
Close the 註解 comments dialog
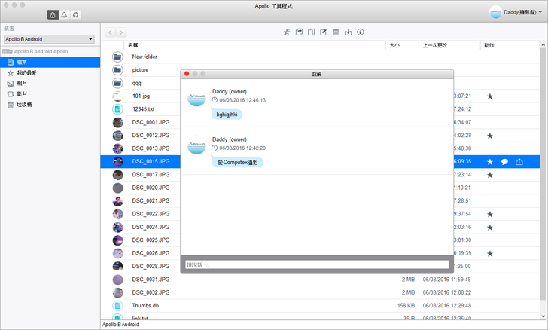coord(187,74)
